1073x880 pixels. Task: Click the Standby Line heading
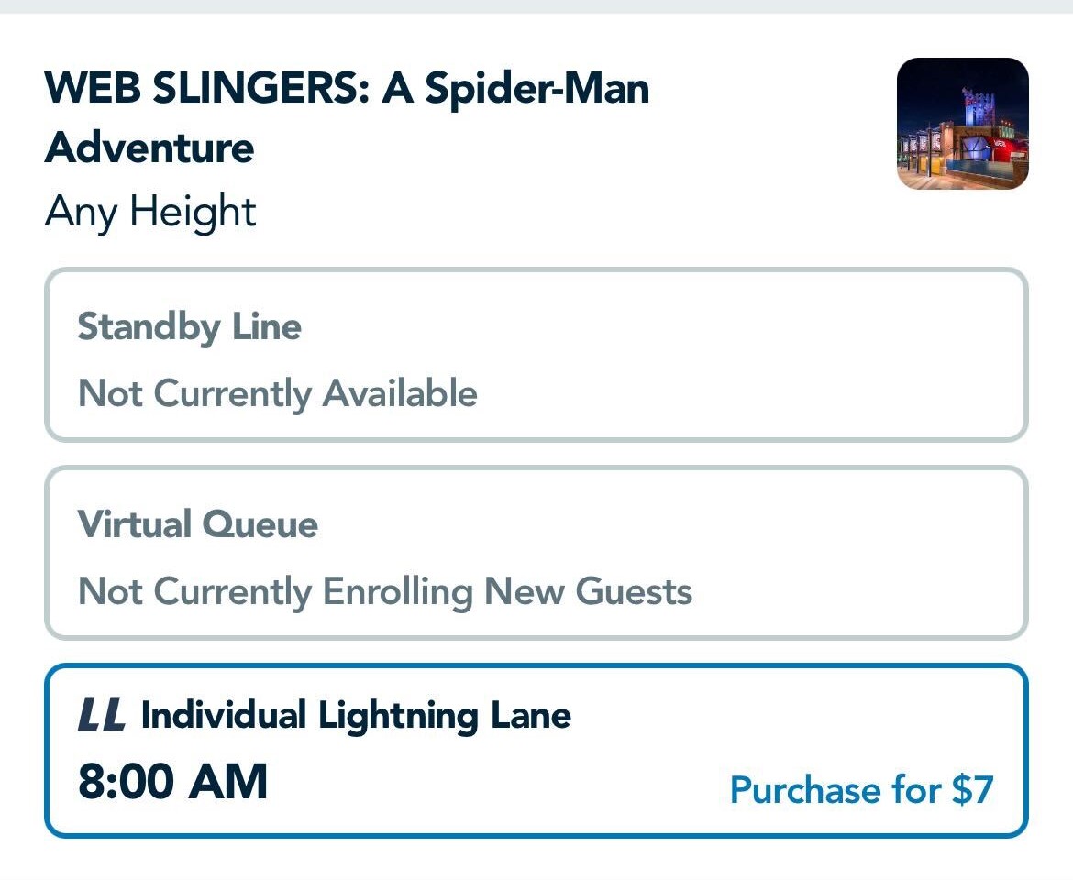point(189,327)
